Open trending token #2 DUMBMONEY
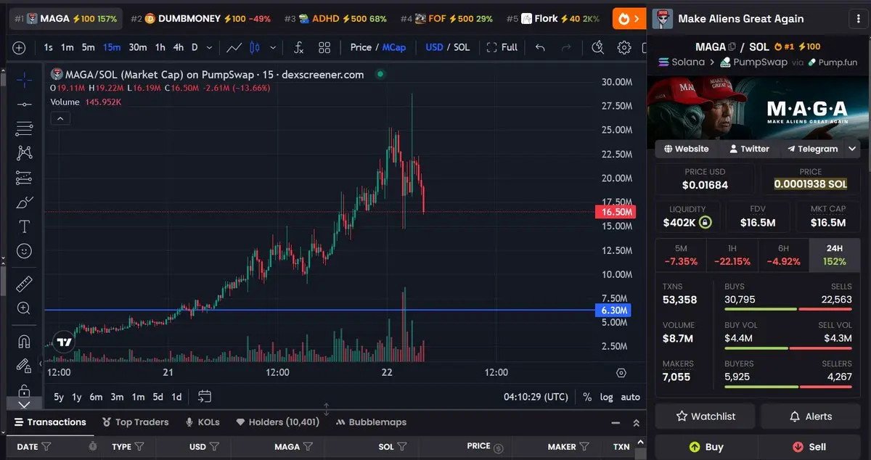871x460 pixels. tap(200, 18)
